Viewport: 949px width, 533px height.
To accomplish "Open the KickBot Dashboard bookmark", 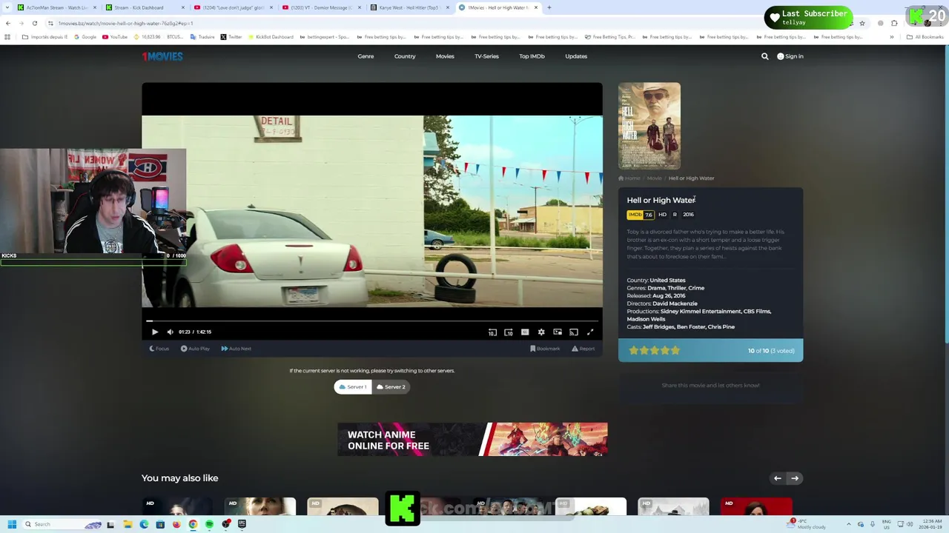I will point(271,37).
